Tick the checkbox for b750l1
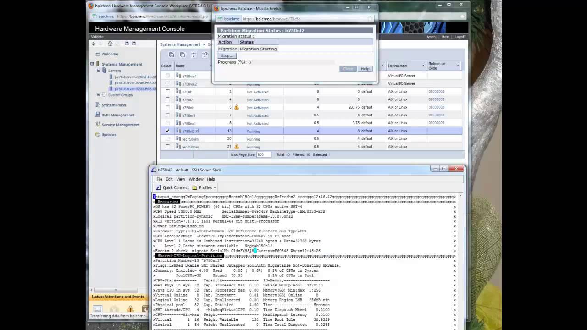The width and height of the screenshot is (587, 330). [x=167, y=92]
